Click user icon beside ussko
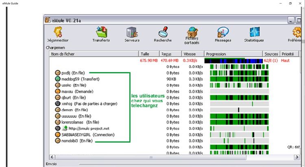This screenshot has height=167, width=305. (x=58, y=85)
